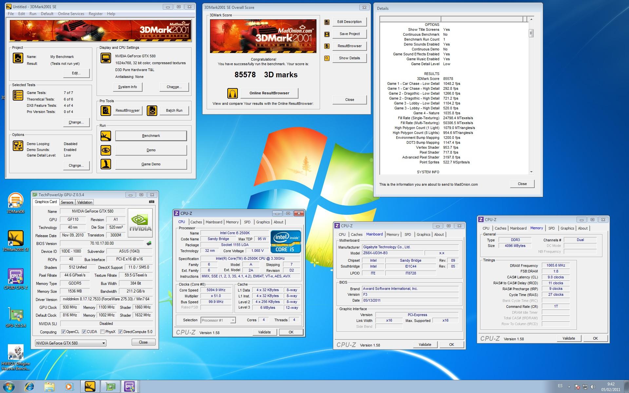
Task: Click the CPU-Z taskbar button
Action: point(130,387)
